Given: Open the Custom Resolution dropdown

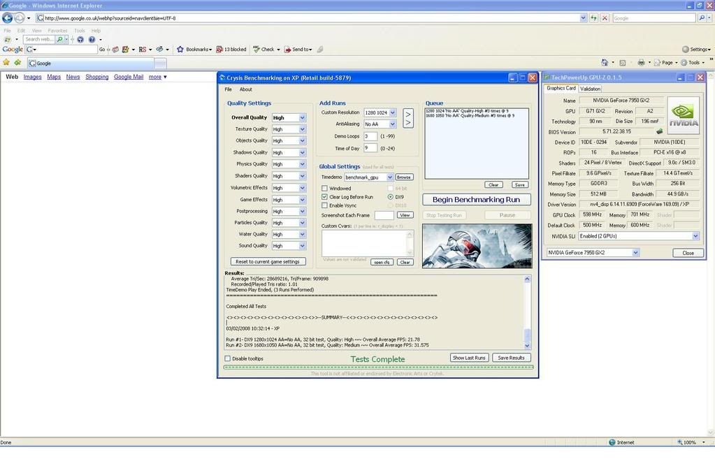Looking at the screenshot, I should pyautogui.click(x=393, y=112).
